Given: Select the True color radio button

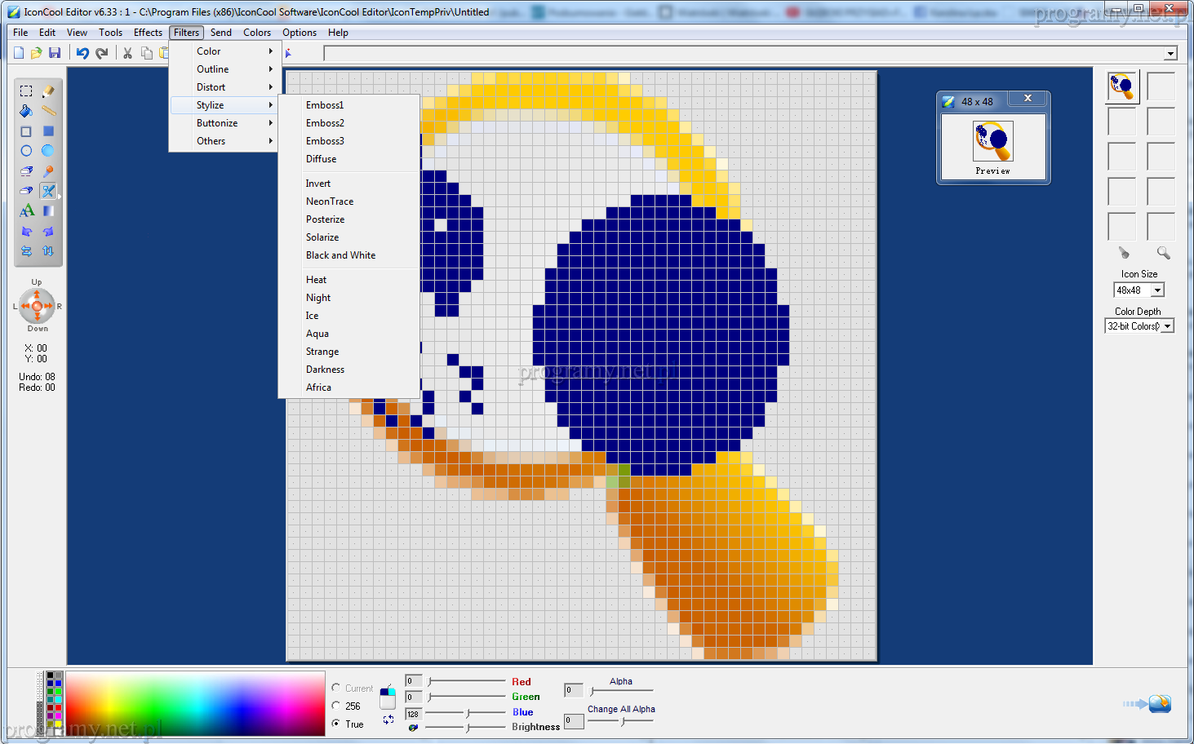Looking at the screenshot, I should 336,724.
